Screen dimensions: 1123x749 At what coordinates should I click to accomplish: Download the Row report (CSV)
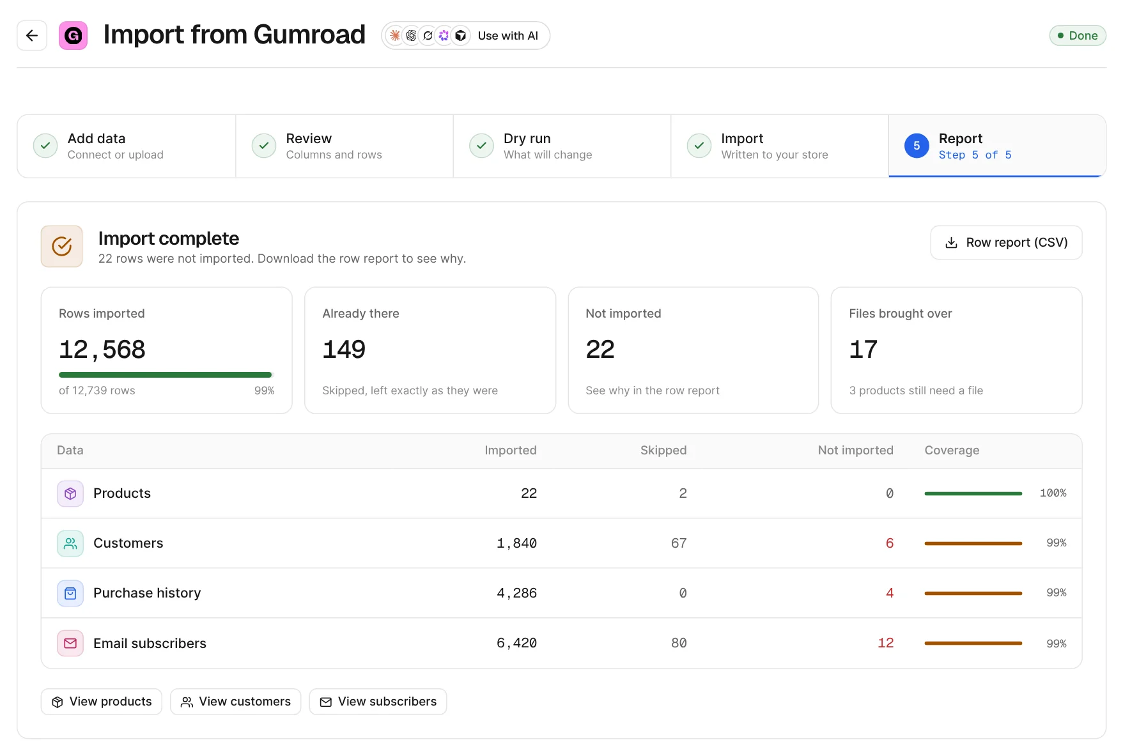[1006, 243]
